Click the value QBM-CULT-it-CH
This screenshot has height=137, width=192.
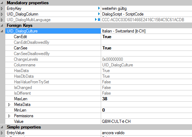[116, 121]
